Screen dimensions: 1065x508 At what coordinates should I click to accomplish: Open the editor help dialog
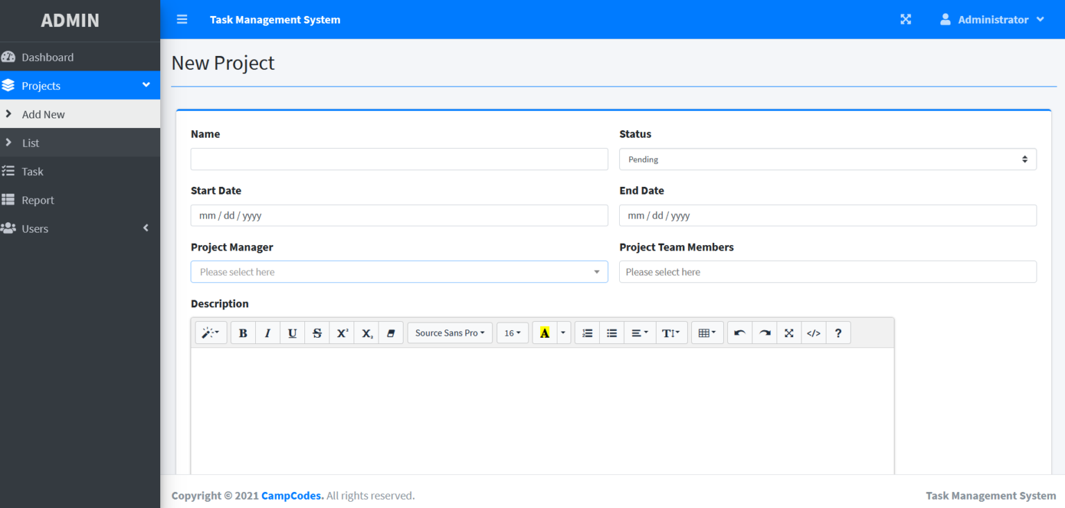(x=838, y=333)
